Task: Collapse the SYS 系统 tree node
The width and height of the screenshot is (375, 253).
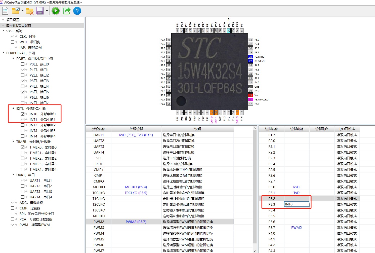Action: click(x=3, y=31)
